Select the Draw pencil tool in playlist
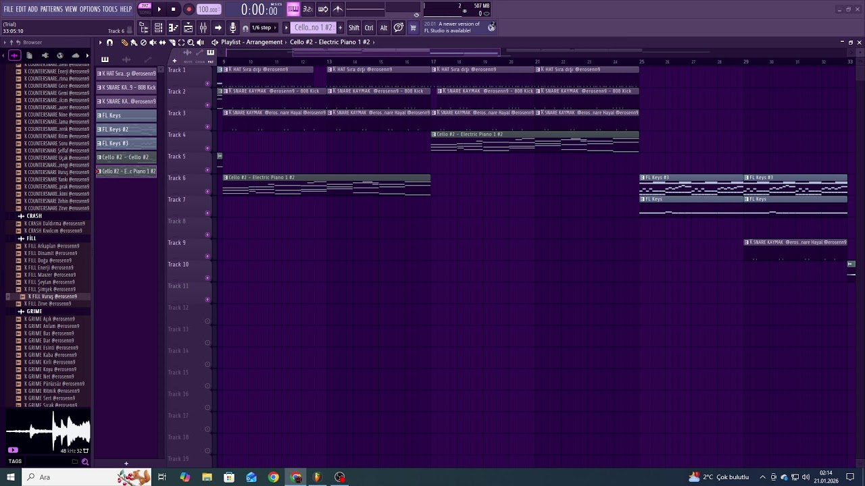 [x=124, y=43]
